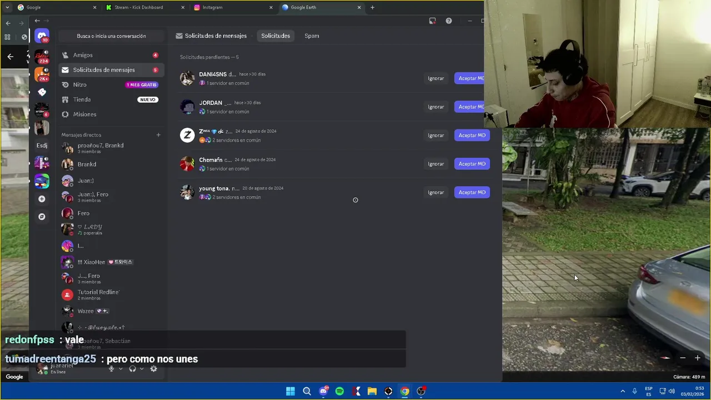This screenshot has width=711, height=400.
Task: Open Discord home direct messages icon
Action: coord(42,36)
